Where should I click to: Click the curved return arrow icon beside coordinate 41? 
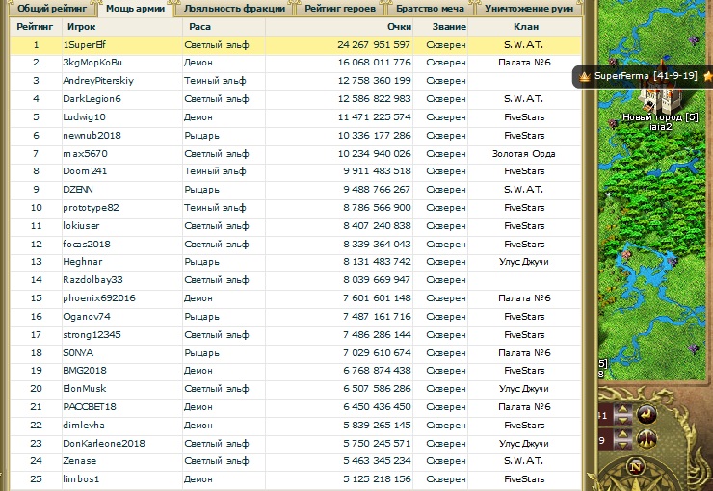click(x=647, y=415)
